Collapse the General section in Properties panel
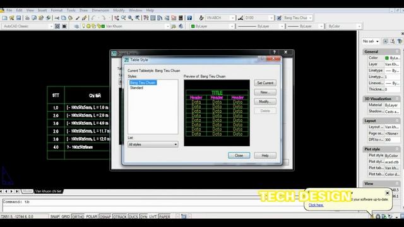Image resolution: width=404 pixels, height=227 pixels. point(397,52)
